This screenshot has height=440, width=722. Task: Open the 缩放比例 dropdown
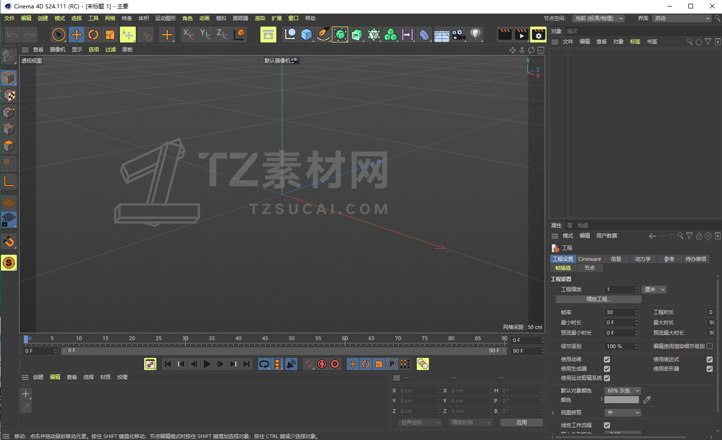470,422
